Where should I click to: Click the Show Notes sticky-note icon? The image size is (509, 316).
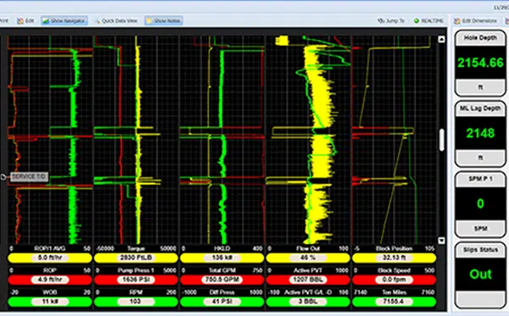149,21
